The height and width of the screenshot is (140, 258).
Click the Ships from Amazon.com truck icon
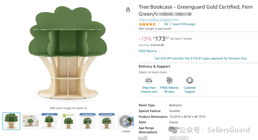(x=149, y=80)
